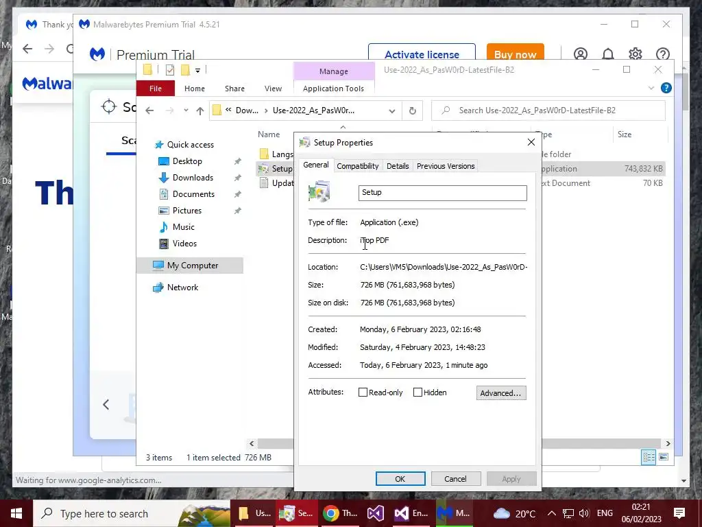The width and height of the screenshot is (702, 527).
Task: Select Desktop in Quick access
Action: (187, 161)
